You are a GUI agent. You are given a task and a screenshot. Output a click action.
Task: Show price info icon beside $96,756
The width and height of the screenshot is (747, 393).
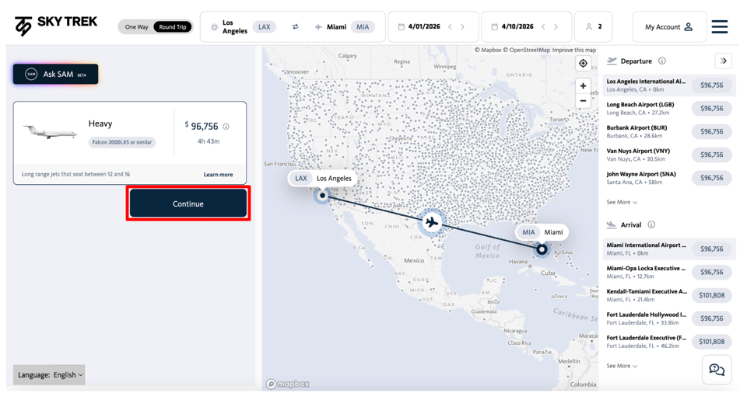coord(226,127)
